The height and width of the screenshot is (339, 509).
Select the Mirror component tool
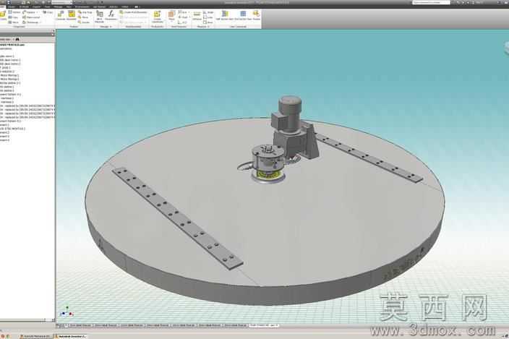pos(14,22)
